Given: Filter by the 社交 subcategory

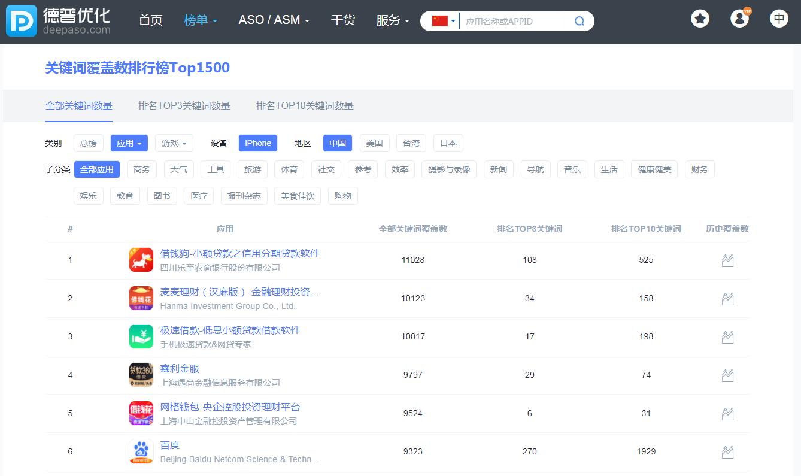Looking at the screenshot, I should click(x=326, y=169).
